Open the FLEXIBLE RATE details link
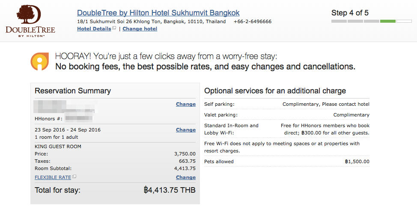417x209 pixels. point(53,177)
